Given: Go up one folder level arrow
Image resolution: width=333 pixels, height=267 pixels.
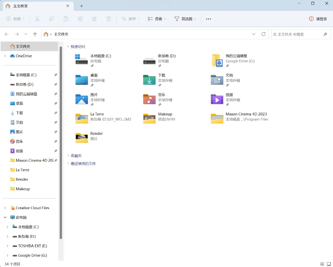Looking at the screenshot, I should click(35, 34).
